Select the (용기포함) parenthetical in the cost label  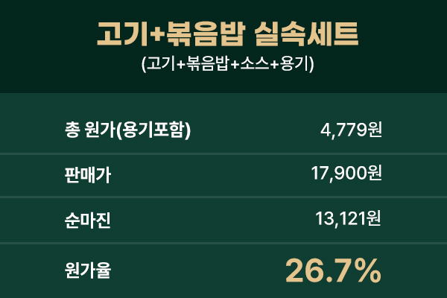tap(154, 130)
